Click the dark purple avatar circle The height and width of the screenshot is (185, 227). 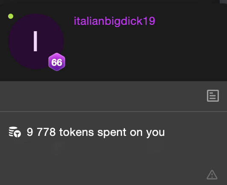(36, 41)
